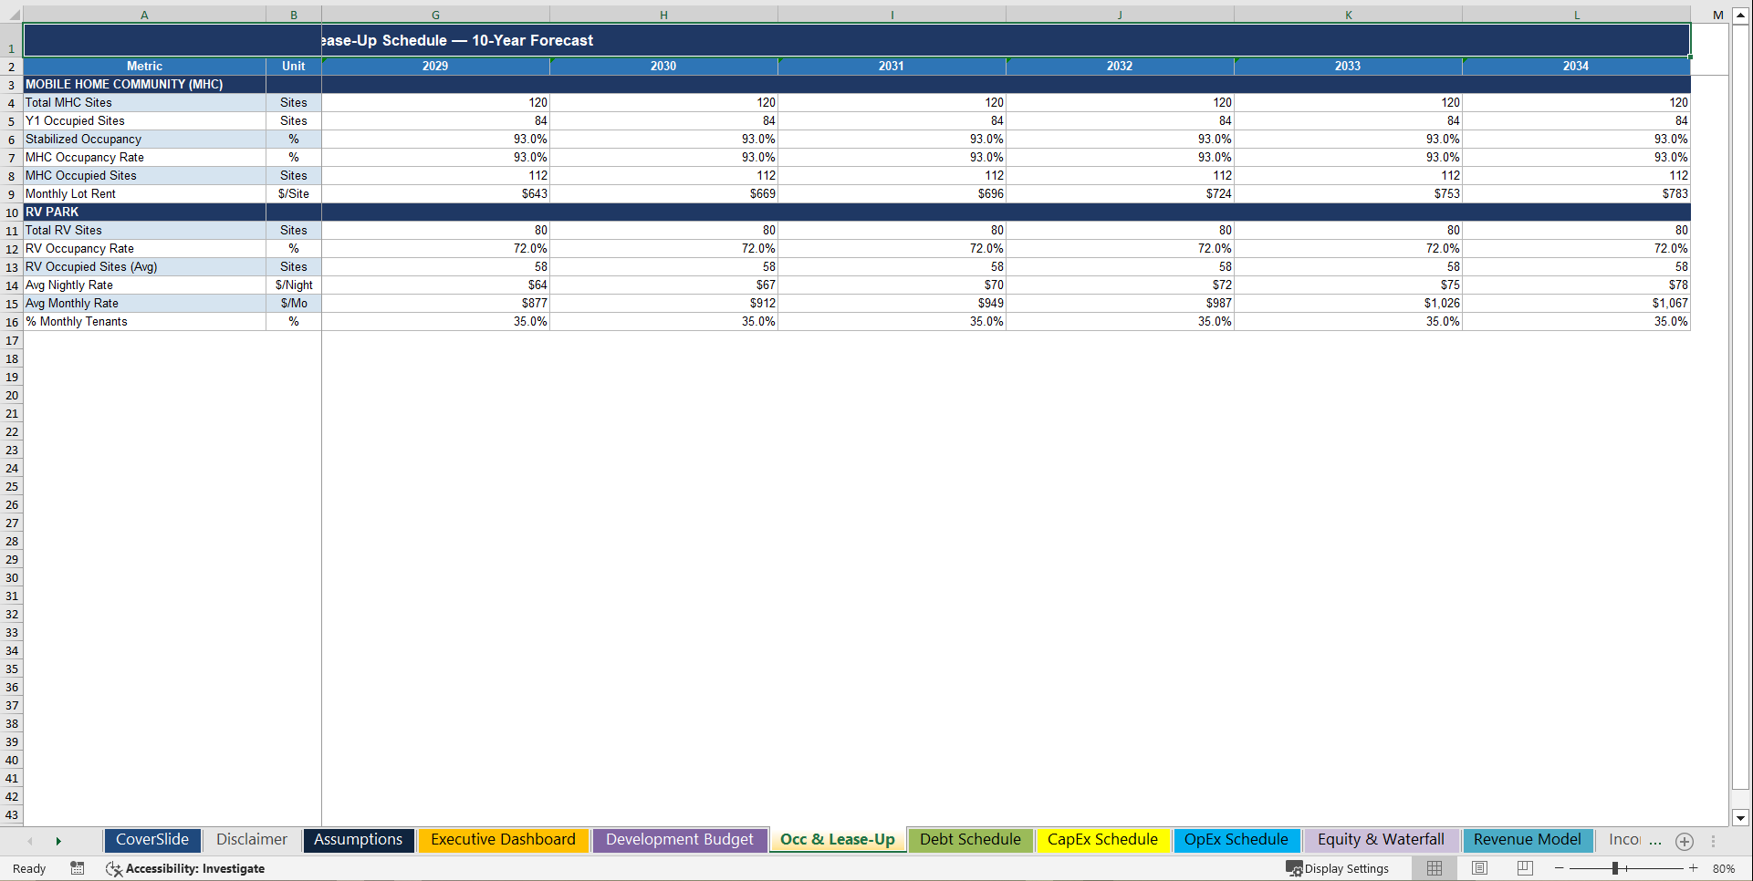Click Zoom In plus icon
This screenshot has height=881, width=1753.
pos(1693,868)
